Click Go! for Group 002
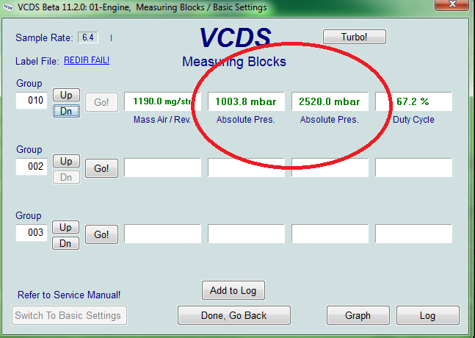The height and width of the screenshot is (338, 475). (x=102, y=168)
